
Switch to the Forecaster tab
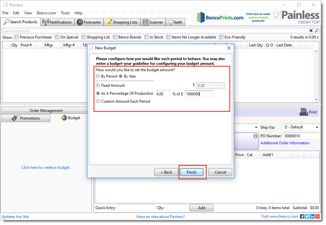[x=89, y=22]
